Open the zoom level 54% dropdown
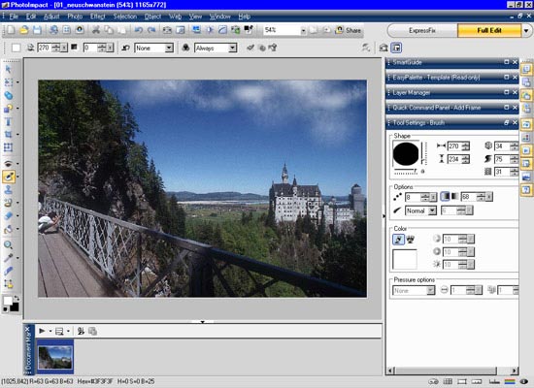This screenshot has width=534, height=388. point(303,31)
